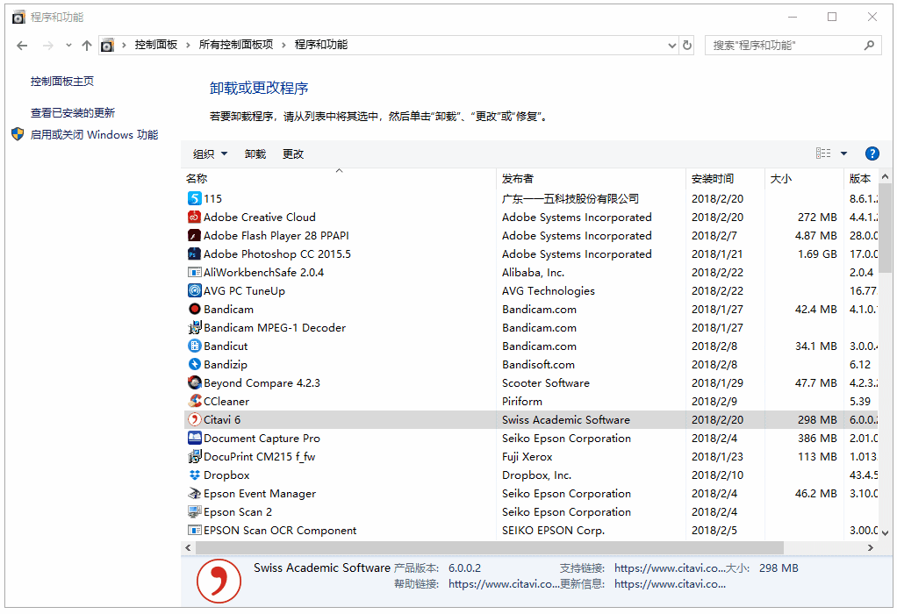
Task: Click the 'AVG Technologies' publisher cell
Action: [x=548, y=290]
